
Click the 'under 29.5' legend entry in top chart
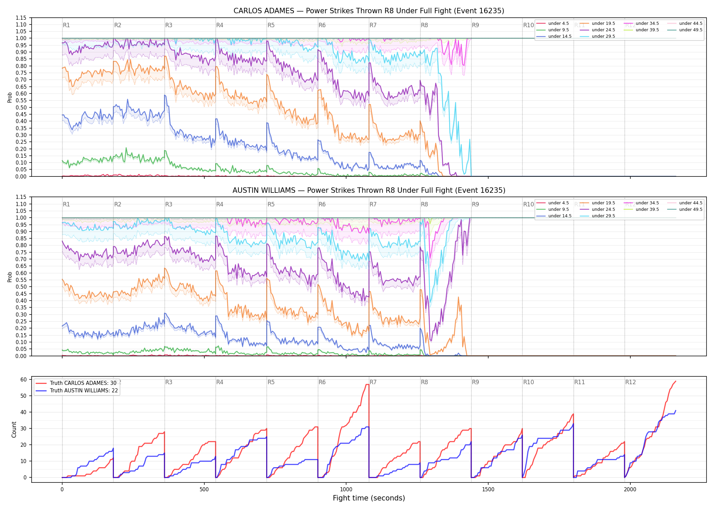pyautogui.click(x=598, y=36)
